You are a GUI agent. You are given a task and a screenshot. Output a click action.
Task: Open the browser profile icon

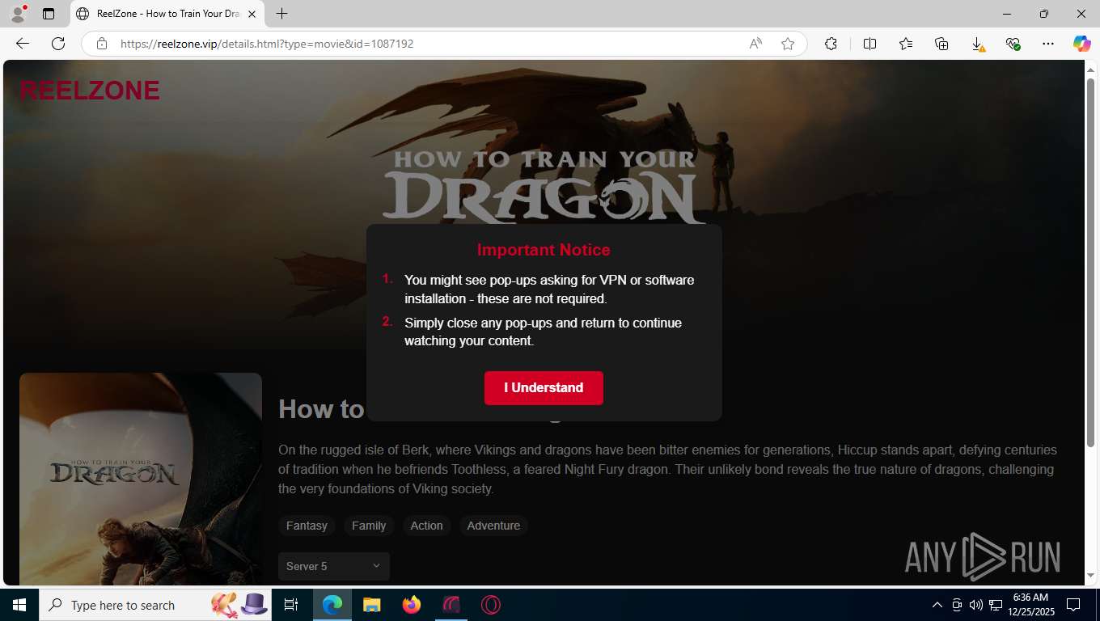coord(18,14)
